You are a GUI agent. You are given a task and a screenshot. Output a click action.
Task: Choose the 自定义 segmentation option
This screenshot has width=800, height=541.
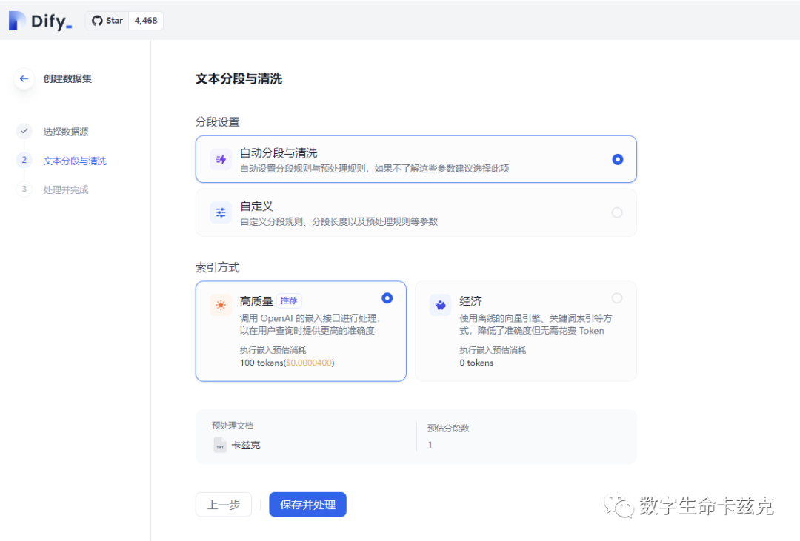pyautogui.click(x=617, y=212)
